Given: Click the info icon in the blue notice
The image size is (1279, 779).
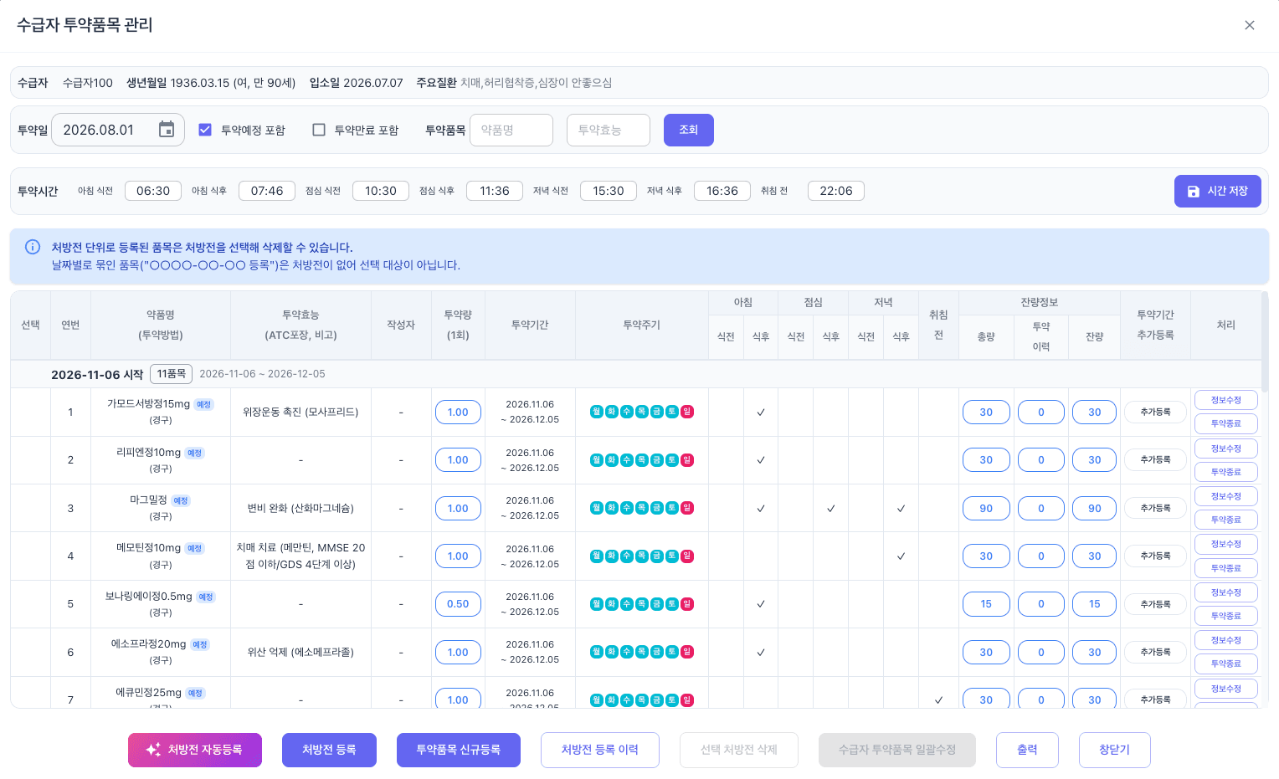Looking at the screenshot, I should coord(33,247).
